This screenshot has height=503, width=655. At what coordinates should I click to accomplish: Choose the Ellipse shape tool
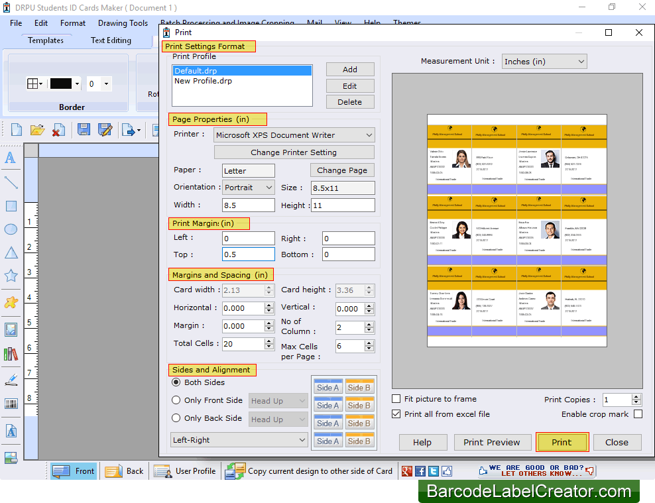[x=11, y=229]
